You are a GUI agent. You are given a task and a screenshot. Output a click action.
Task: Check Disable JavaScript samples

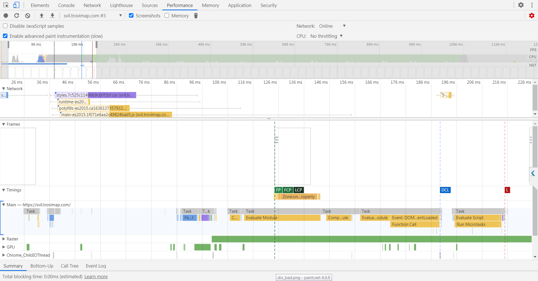click(x=5, y=26)
